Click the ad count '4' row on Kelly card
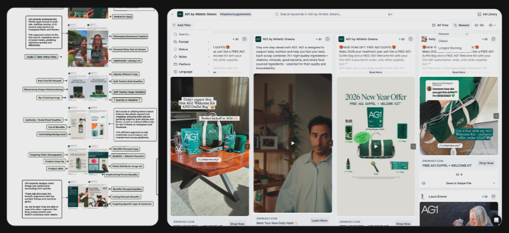The height and width of the screenshot is (233, 509). click(459, 174)
